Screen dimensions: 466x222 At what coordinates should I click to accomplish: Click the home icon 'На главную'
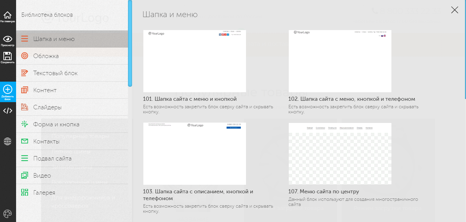coord(8,17)
